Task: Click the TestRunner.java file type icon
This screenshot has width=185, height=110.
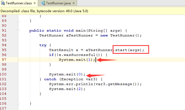Action: 43,3
